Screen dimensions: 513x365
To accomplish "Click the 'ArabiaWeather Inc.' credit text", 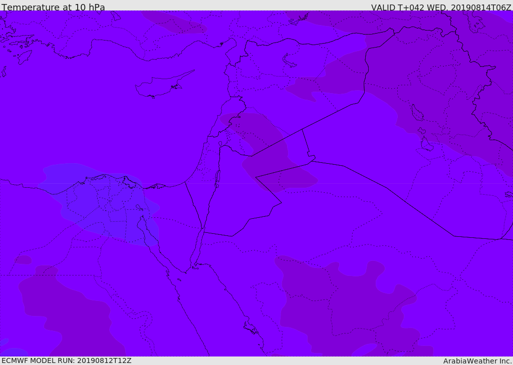I will click(x=477, y=361).
